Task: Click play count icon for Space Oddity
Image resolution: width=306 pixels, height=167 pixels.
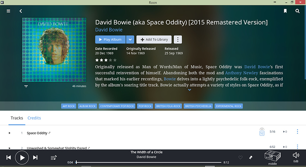Action: (x=285, y=132)
